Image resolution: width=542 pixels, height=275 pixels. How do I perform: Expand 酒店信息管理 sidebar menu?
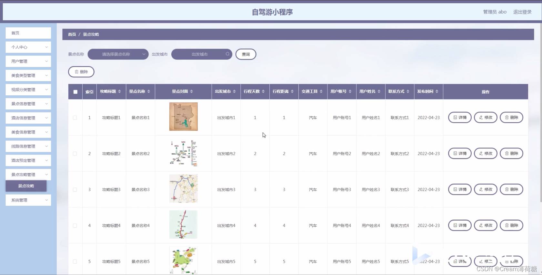28,118
